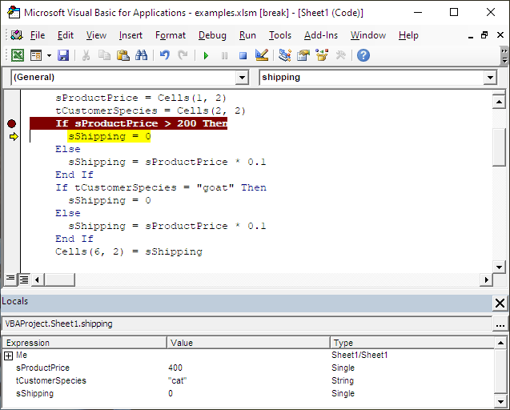Open Project Explorer icon
This screenshot has height=410, width=510.
point(284,55)
